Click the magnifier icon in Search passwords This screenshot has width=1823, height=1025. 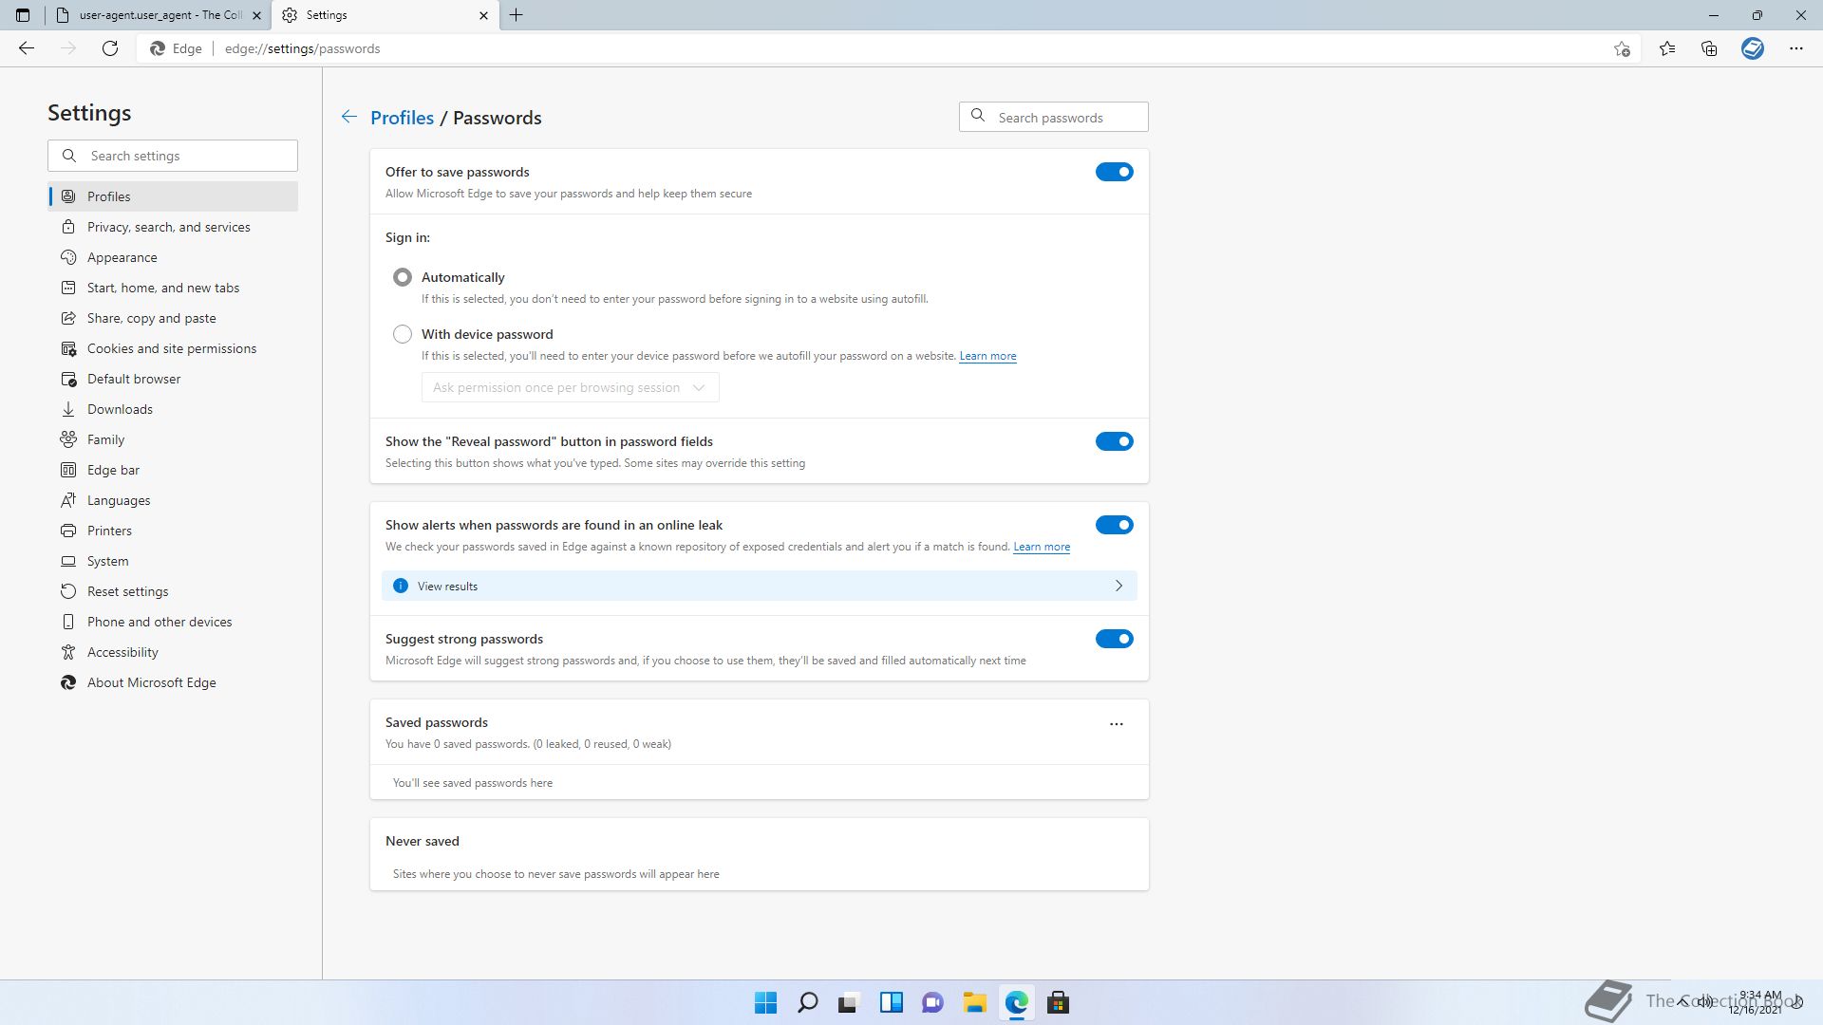pos(978,116)
